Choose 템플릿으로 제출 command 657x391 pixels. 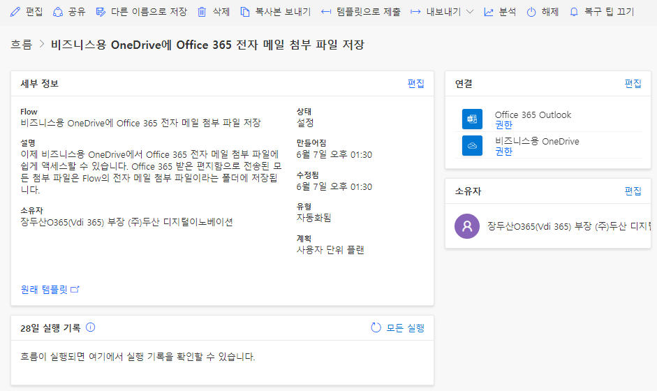click(x=369, y=12)
